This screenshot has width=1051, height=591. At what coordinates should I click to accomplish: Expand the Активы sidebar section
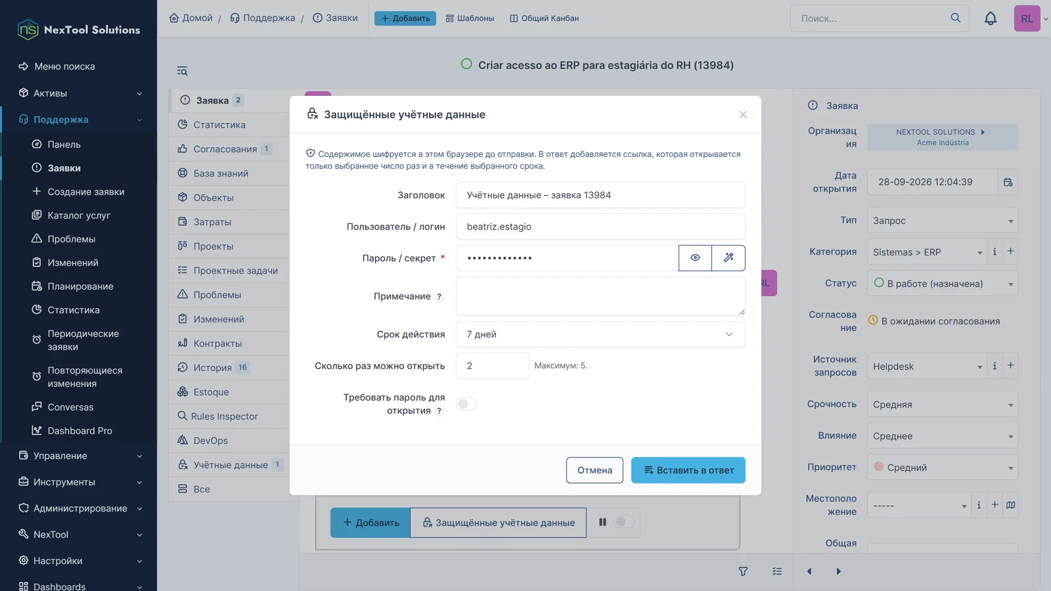pos(79,93)
